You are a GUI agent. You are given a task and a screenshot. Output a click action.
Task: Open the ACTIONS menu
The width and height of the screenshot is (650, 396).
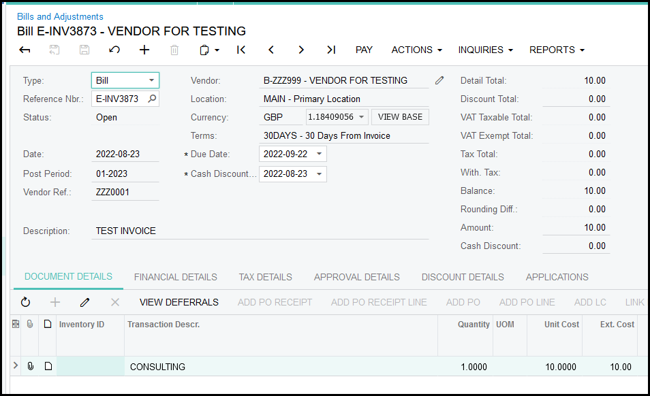(x=416, y=50)
